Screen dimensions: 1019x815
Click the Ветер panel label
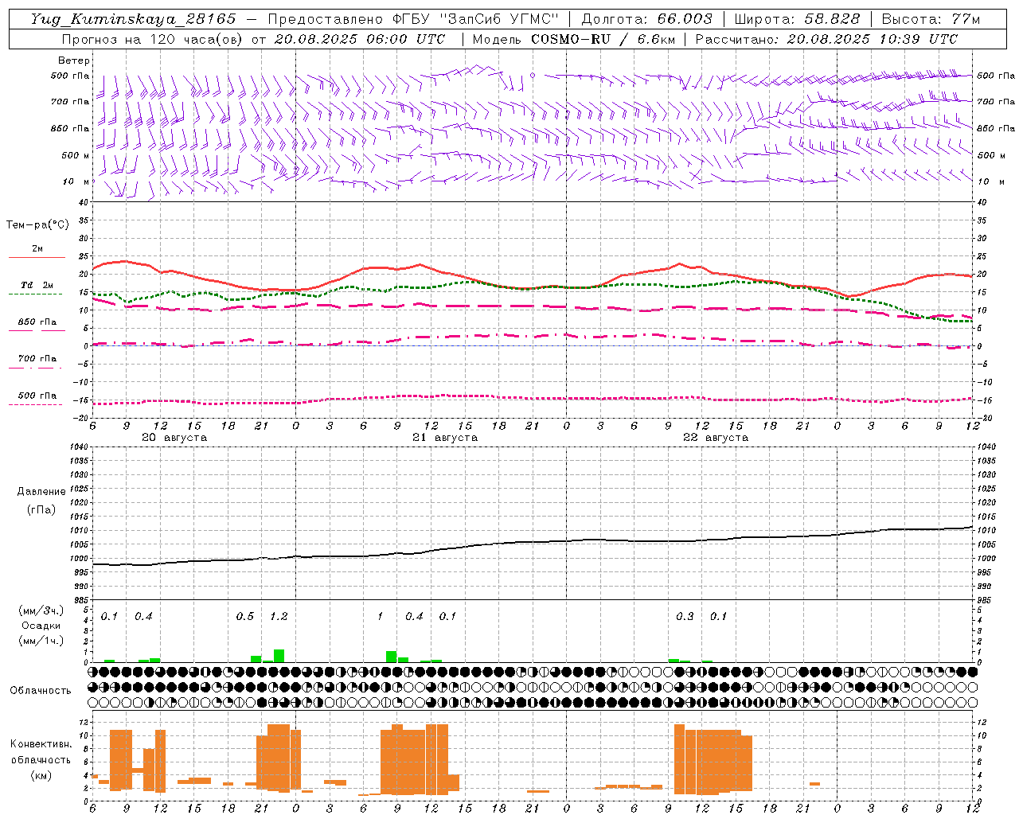click(74, 60)
